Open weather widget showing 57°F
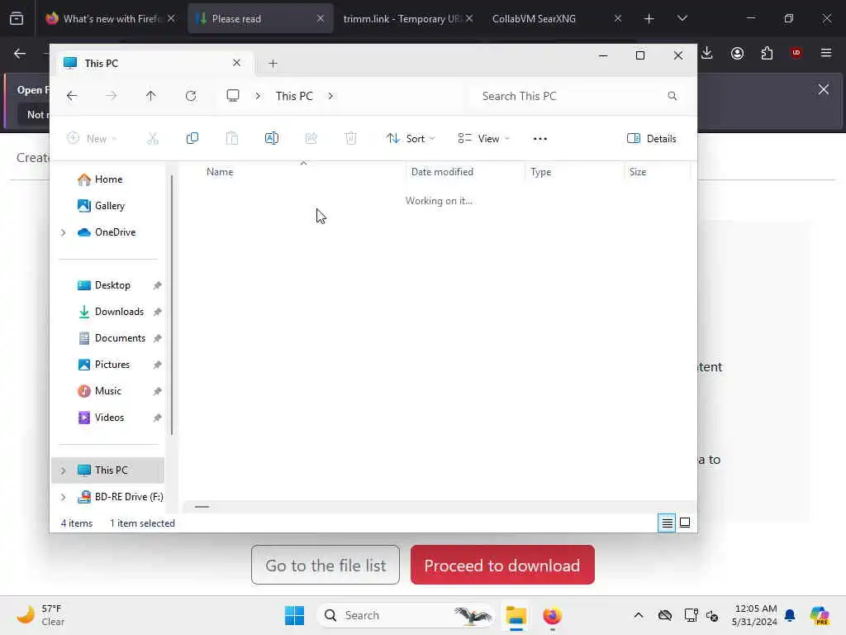The image size is (846, 635). click(40, 615)
